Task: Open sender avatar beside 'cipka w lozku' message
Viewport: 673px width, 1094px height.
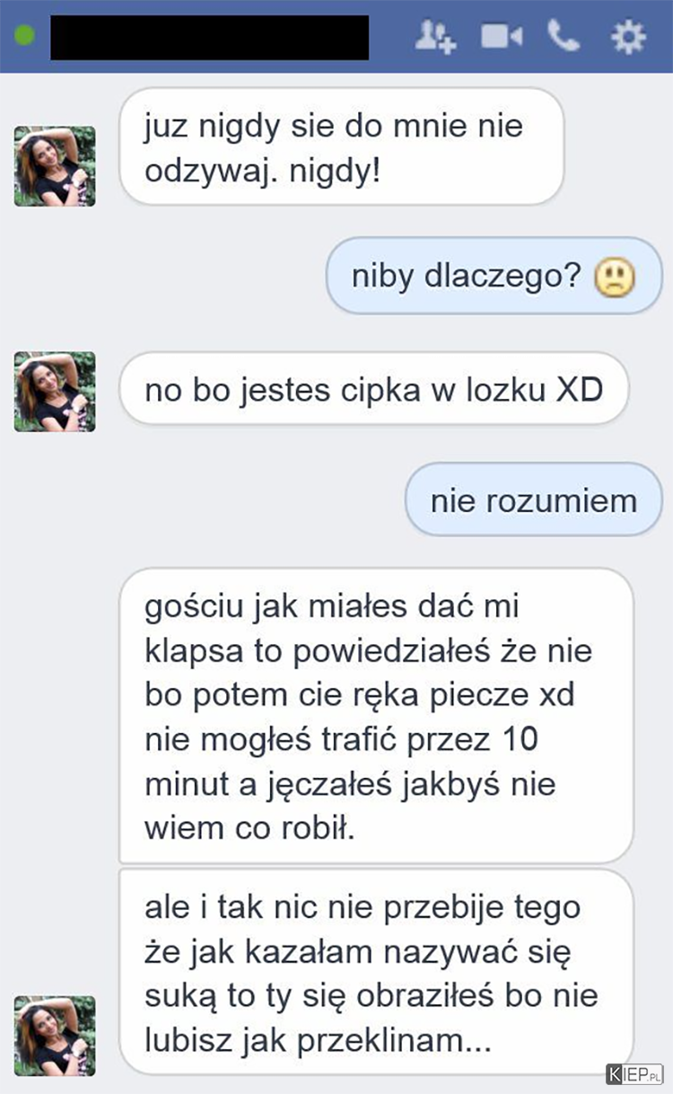Action: [55, 392]
